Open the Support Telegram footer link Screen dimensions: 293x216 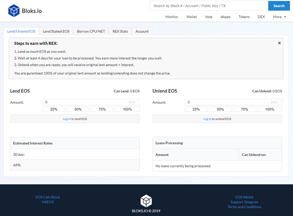click(244, 202)
